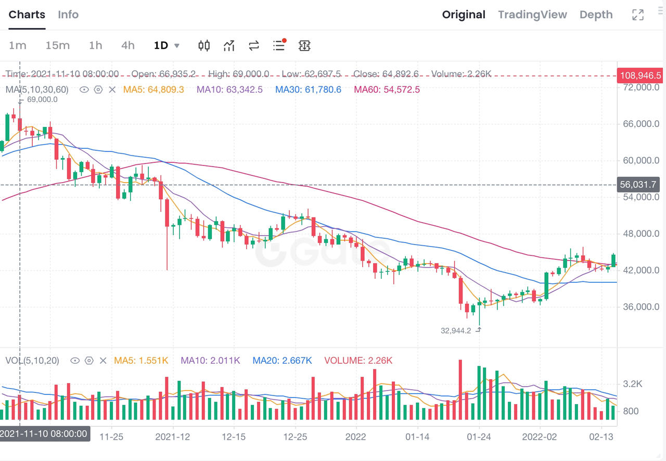Open the list icon with red dot

[x=279, y=45]
